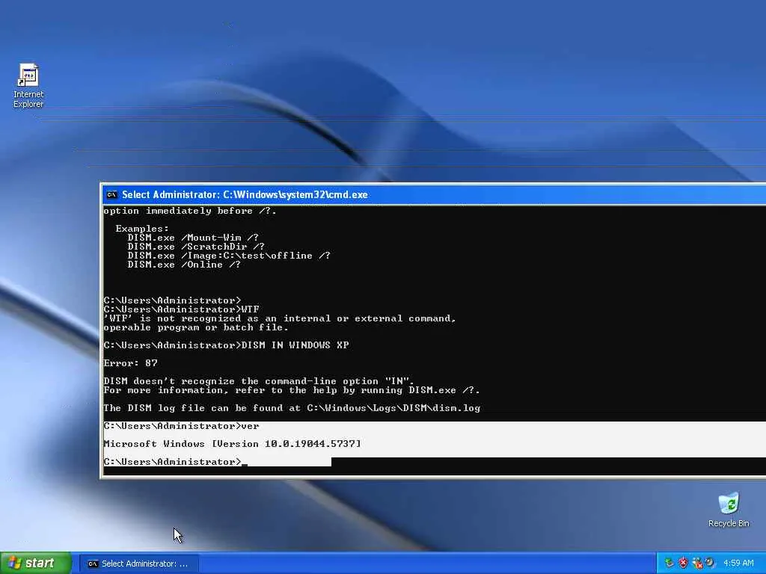Click the 'DISM IN WINDOWS XP' command line
The height and width of the screenshot is (574, 766).
tap(226, 345)
